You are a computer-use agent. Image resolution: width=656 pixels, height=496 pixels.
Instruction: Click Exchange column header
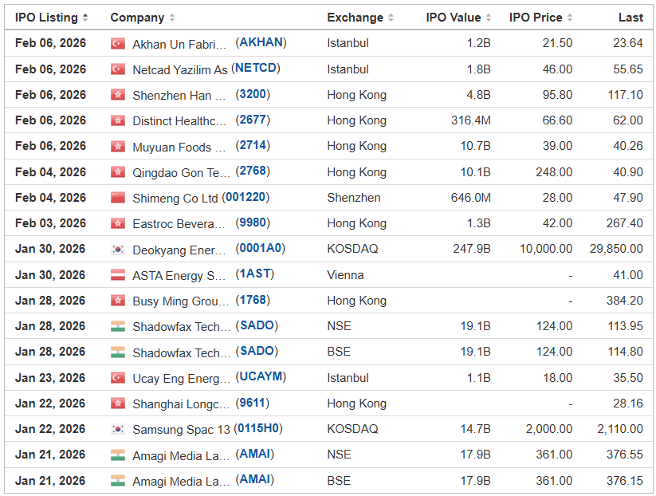[x=355, y=18]
